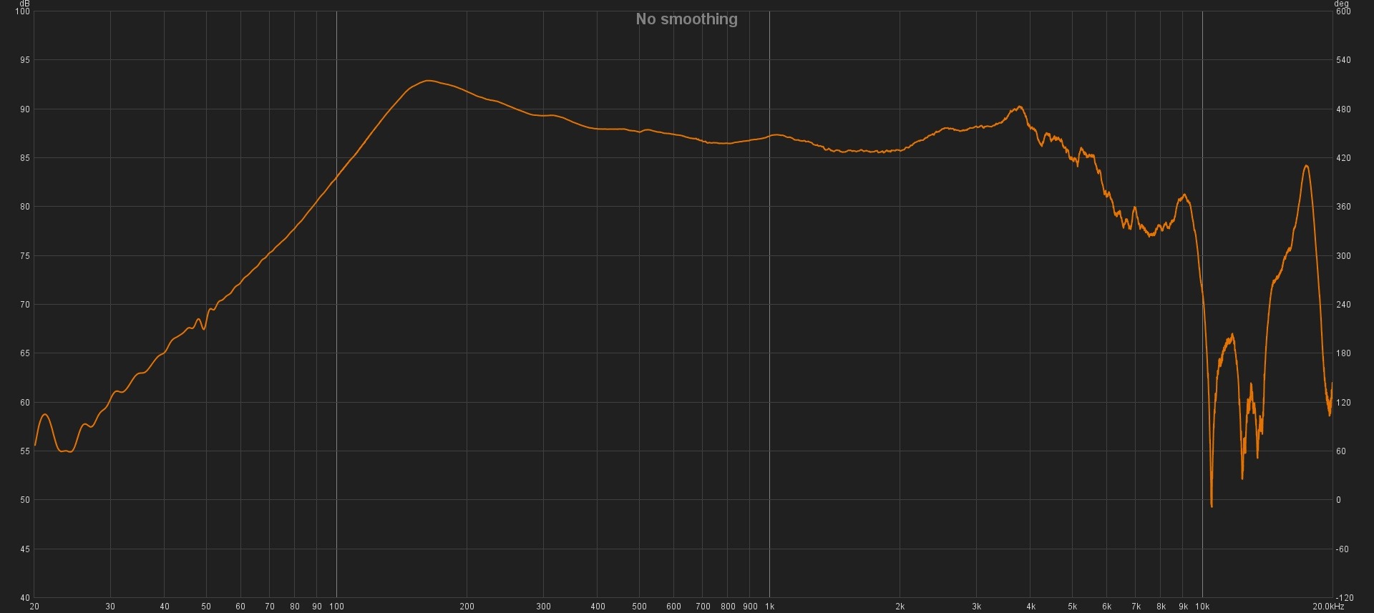Click the 480 degree axis label
Screen dimensions: 1374x613
(1344, 109)
